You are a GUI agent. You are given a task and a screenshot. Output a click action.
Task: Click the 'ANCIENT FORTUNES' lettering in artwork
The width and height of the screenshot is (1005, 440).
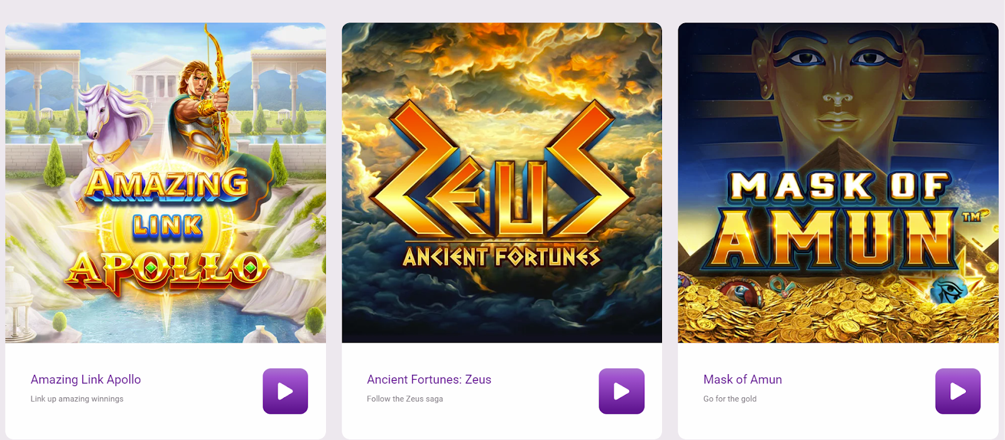[501, 257]
